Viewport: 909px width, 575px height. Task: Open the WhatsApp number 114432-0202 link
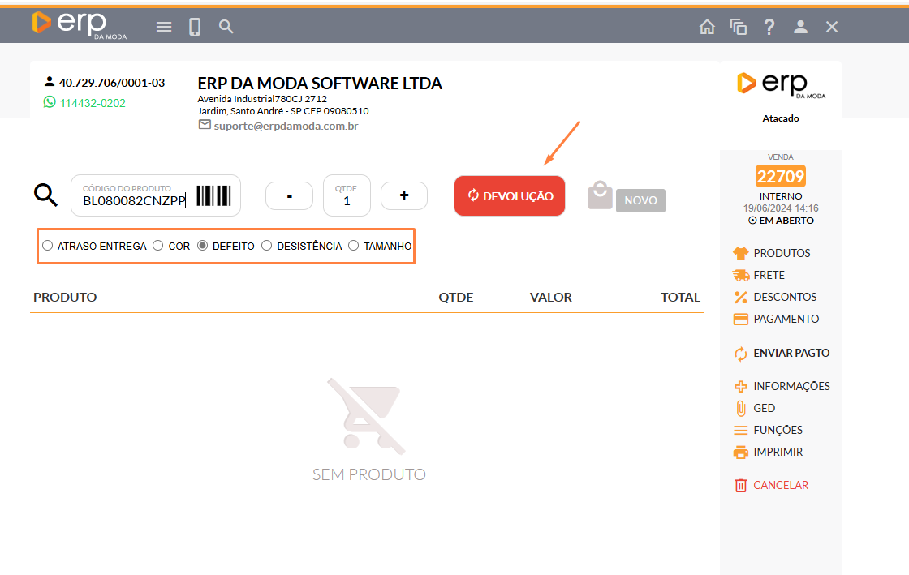[x=93, y=103]
